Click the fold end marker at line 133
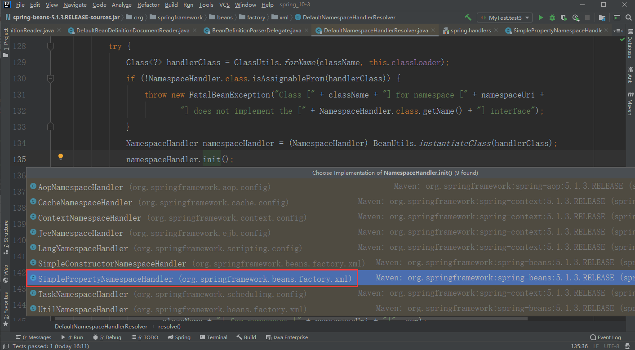 click(x=50, y=127)
